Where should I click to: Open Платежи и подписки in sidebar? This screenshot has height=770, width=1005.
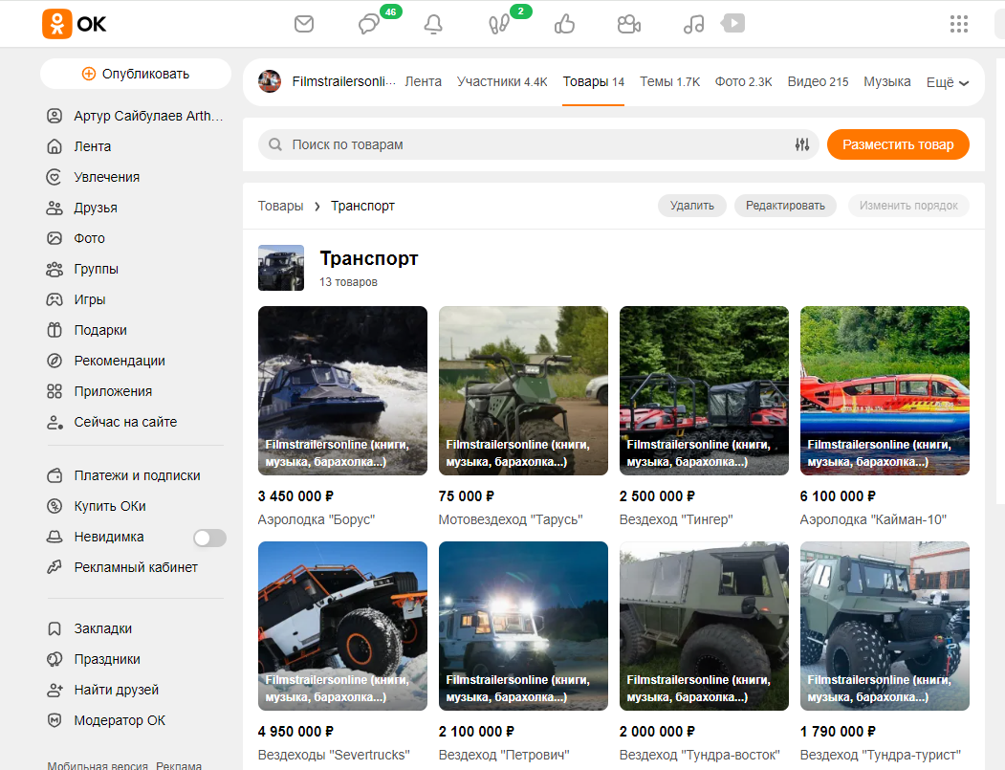tap(135, 475)
